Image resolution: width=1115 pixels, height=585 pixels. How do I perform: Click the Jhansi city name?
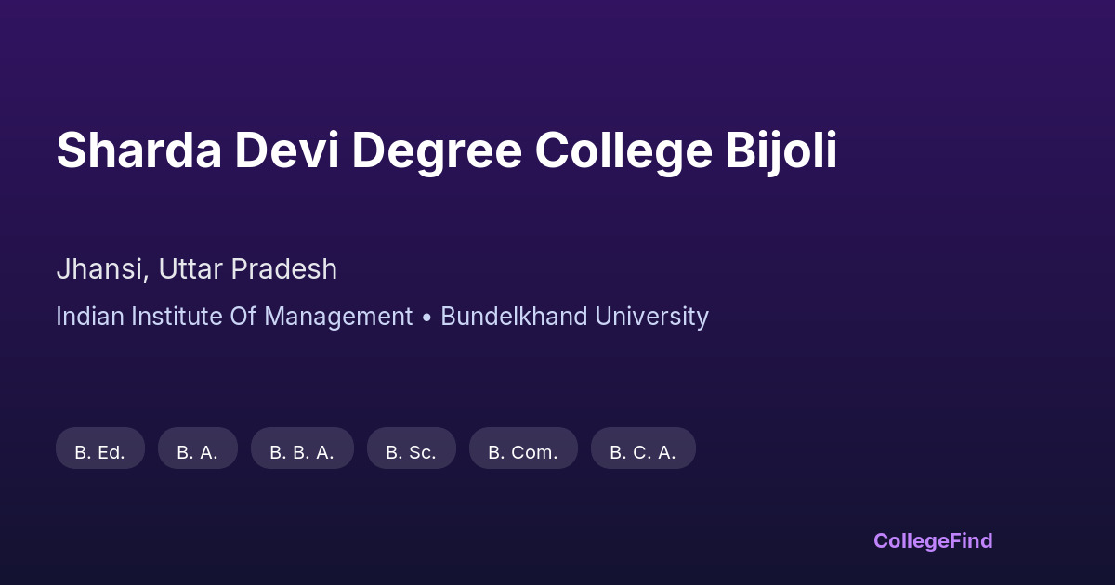click(x=99, y=269)
